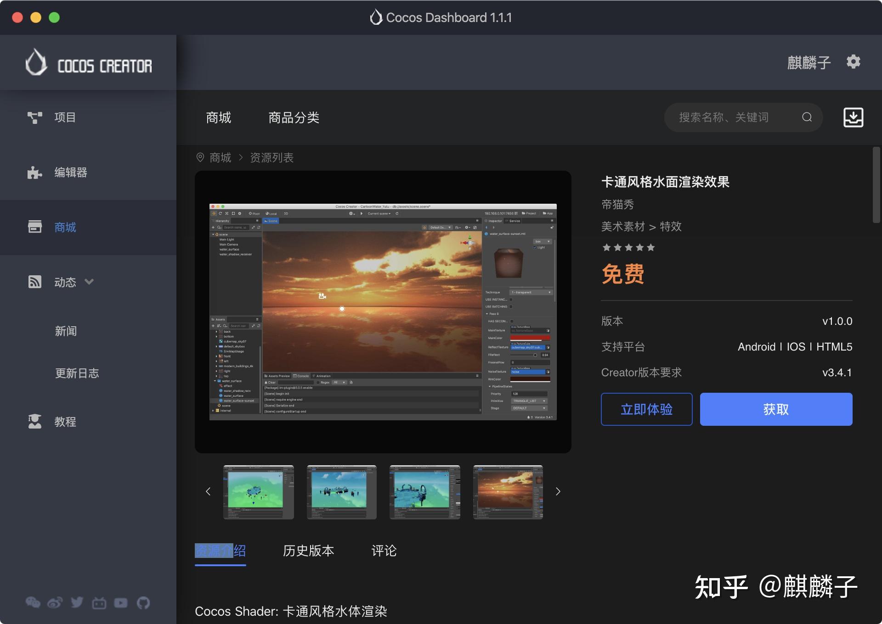Open the 商城 top navigation tab
The image size is (882, 624).
[x=219, y=117]
